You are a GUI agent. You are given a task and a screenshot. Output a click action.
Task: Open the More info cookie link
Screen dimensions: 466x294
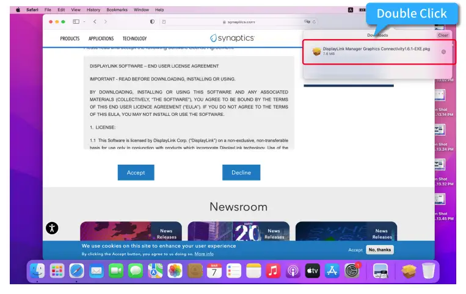pos(204,254)
